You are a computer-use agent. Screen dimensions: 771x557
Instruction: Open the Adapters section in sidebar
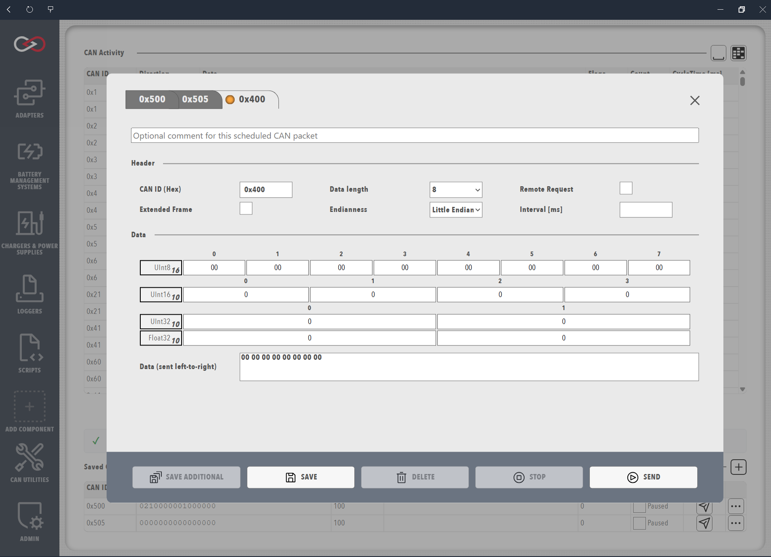tap(29, 99)
